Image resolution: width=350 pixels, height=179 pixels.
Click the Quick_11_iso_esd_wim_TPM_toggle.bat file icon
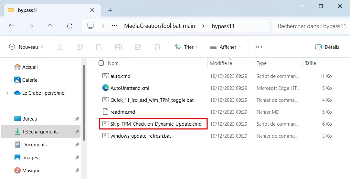[x=105, y=100]
